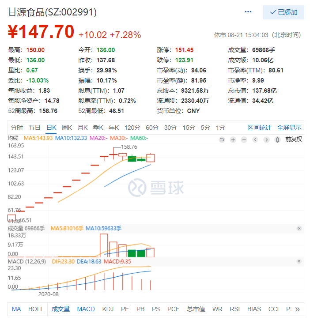Close the 成交量 volume indicator panel
Screen dimensions: 310x320
coord(299,228)
